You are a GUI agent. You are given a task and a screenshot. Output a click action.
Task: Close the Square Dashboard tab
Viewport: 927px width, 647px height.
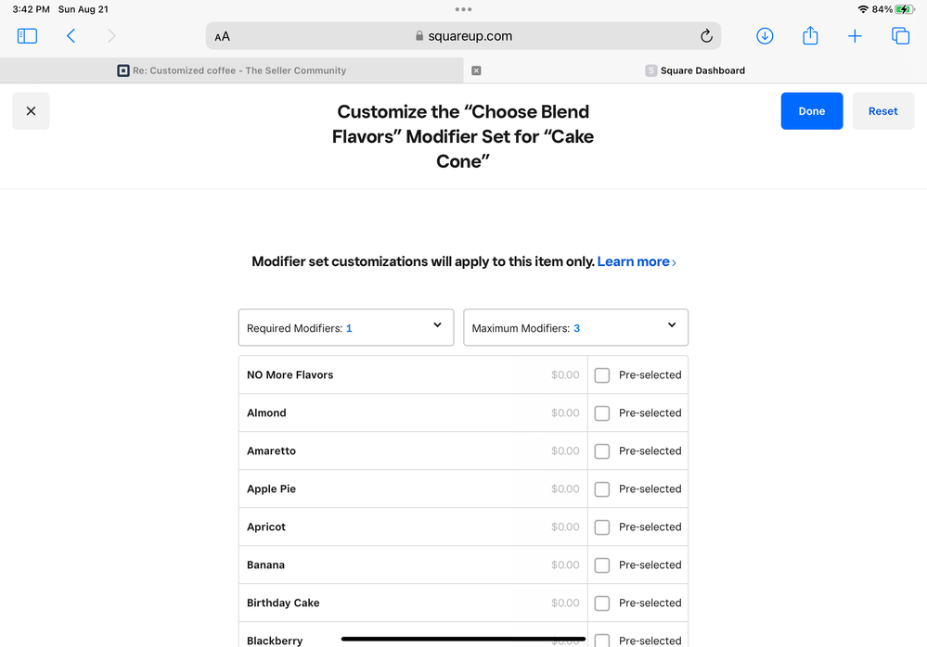pos(476,70)
